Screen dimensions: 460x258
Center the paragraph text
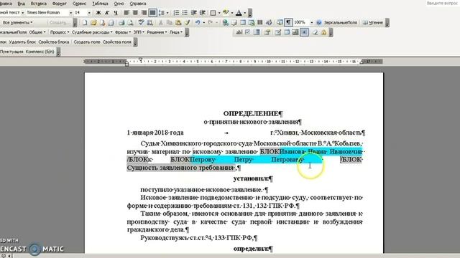[x=135, y=13]
